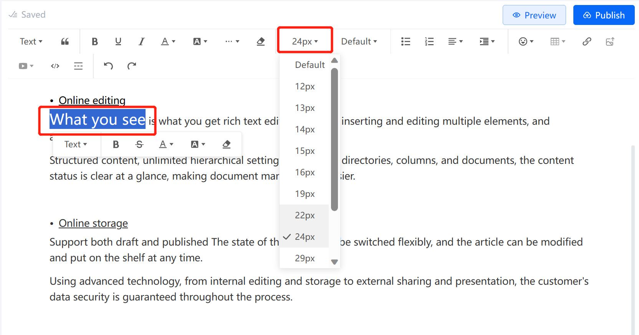The height and width of the screenshot is (335, 639).
Task: Toggle italic formatting
Action: [x=142, y=41]
